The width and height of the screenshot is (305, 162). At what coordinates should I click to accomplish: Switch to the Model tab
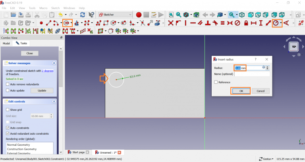[x=6, y=43]
